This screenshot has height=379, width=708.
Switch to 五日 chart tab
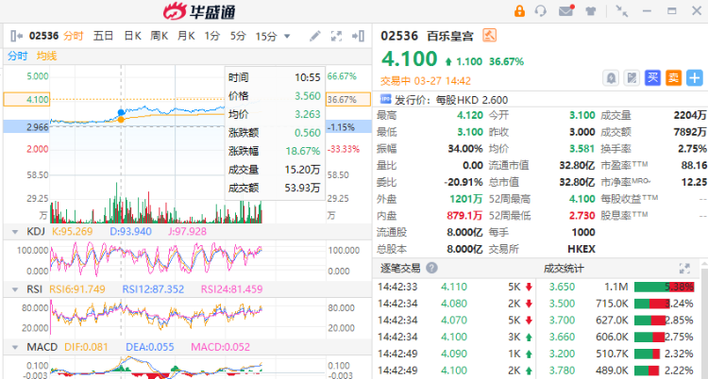[104, 36]
